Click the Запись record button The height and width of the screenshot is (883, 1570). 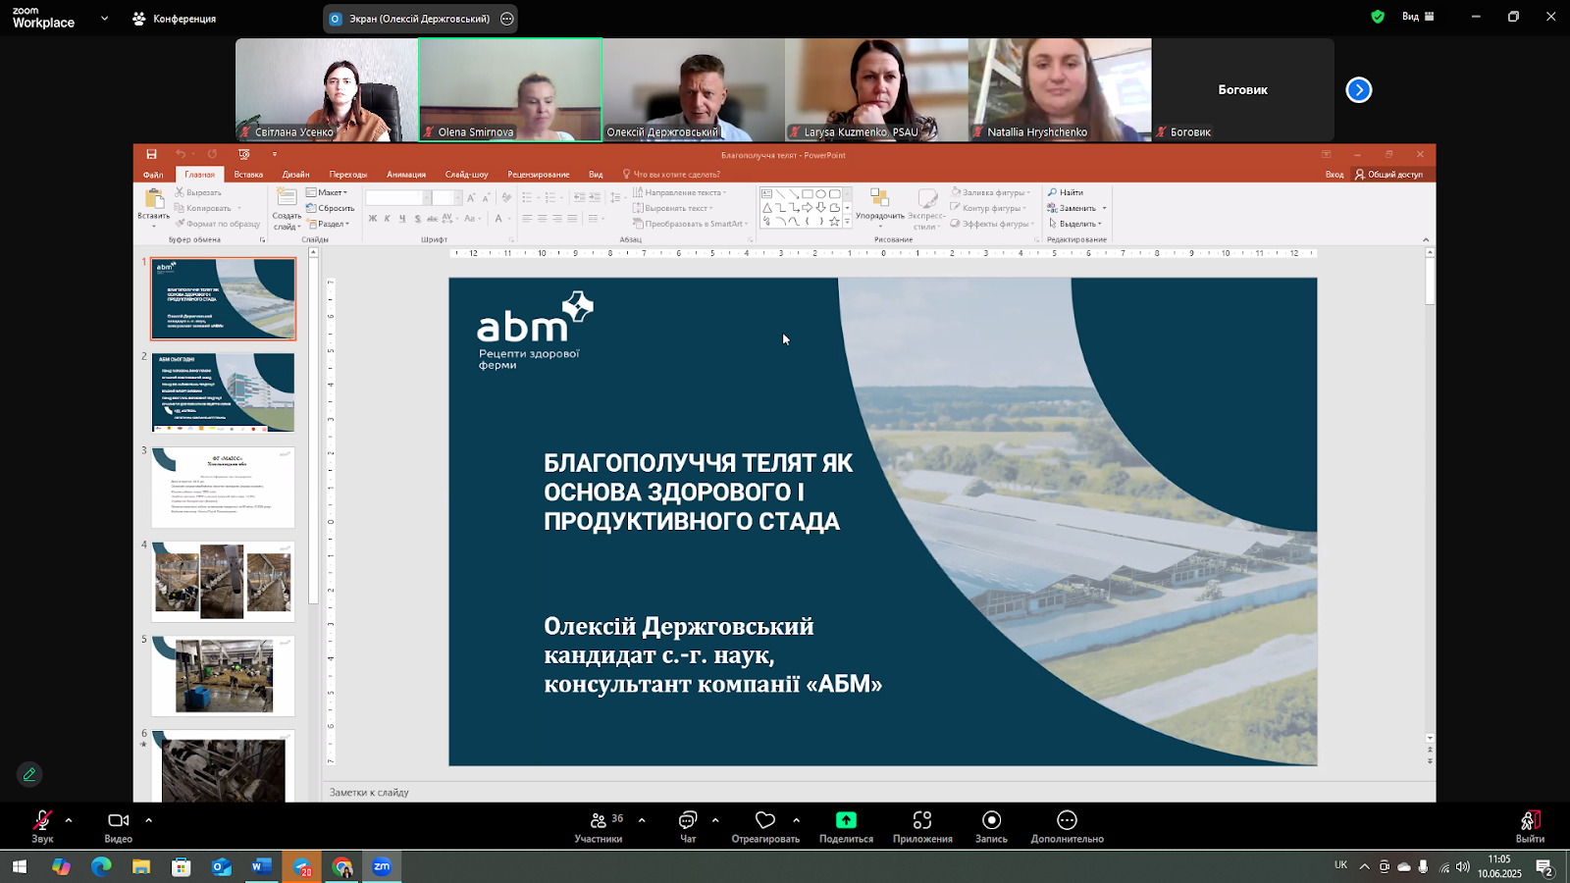coord(991,827)
